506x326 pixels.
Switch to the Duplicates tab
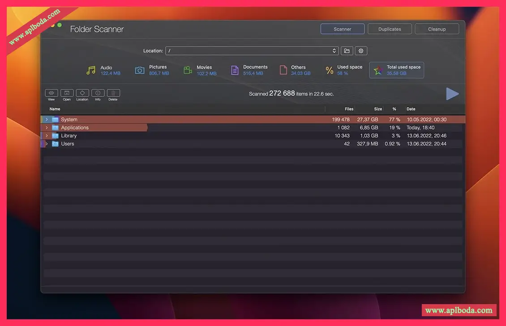(x=390, y=29)
